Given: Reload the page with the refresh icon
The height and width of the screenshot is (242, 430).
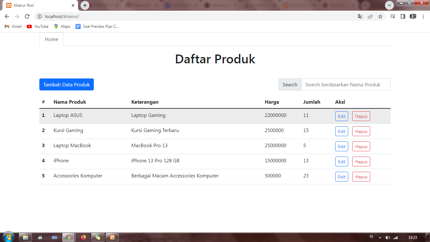Looking at the screenshot, I should [x=26, y=16].
